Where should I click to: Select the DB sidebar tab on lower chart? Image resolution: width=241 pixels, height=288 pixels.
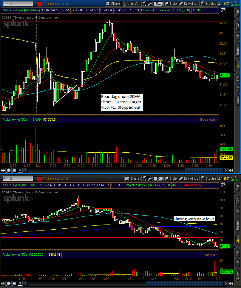click(x=237, y=254)
